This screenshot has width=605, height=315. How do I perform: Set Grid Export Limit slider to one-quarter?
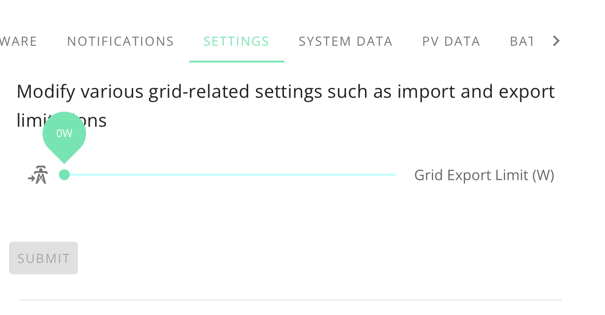coord(147,175)
